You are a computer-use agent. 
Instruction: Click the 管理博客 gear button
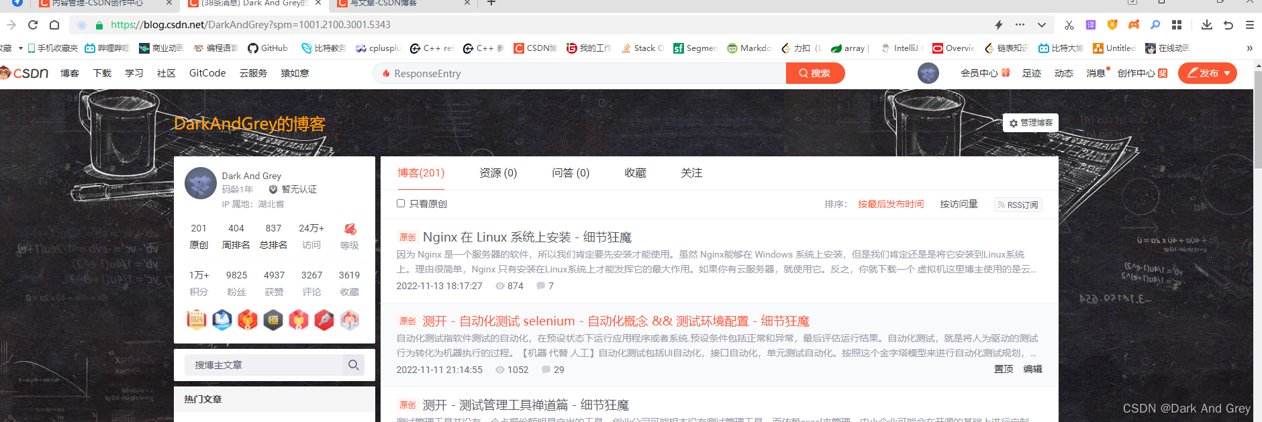(1031, 123)
